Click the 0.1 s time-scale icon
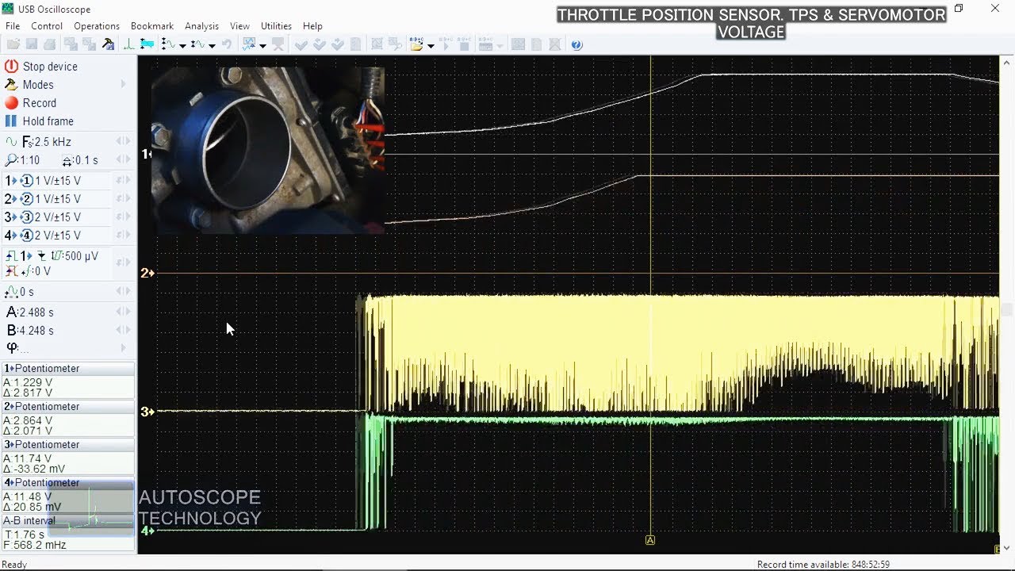 tap(68, 160)
